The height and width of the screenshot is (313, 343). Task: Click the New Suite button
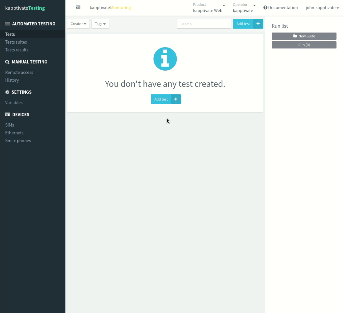304,36
